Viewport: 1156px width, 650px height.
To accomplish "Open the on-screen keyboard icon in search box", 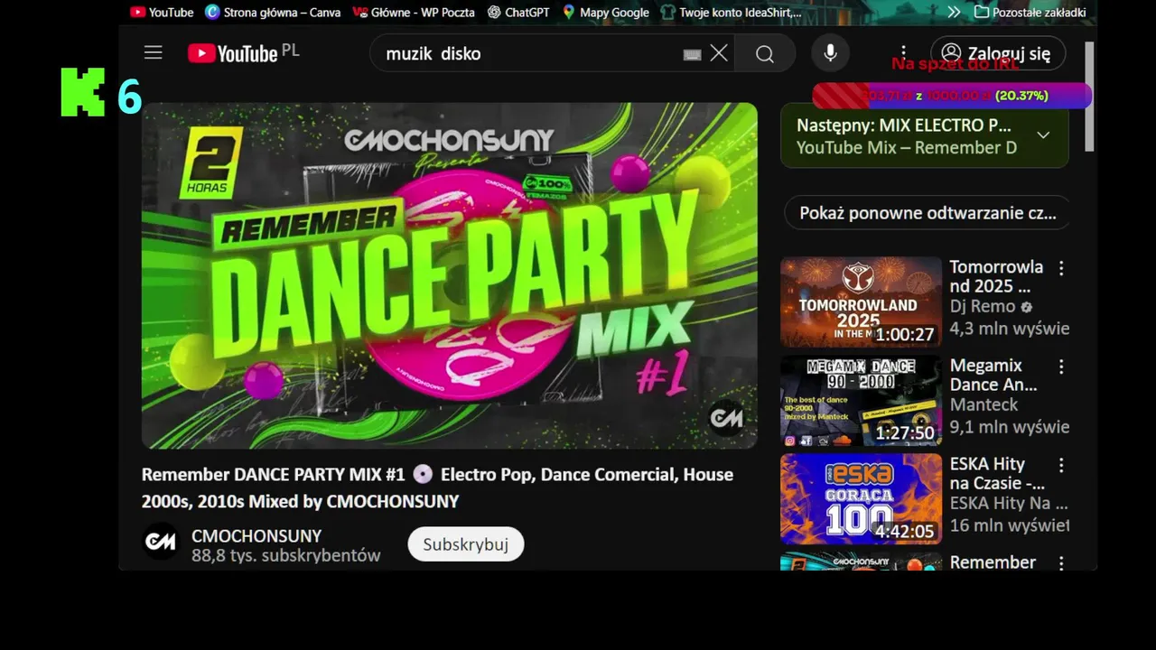I will click(692, 54).
